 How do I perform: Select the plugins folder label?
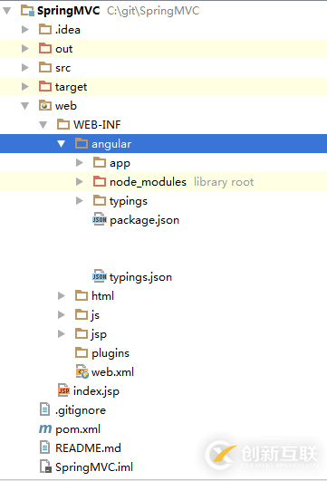111,353
